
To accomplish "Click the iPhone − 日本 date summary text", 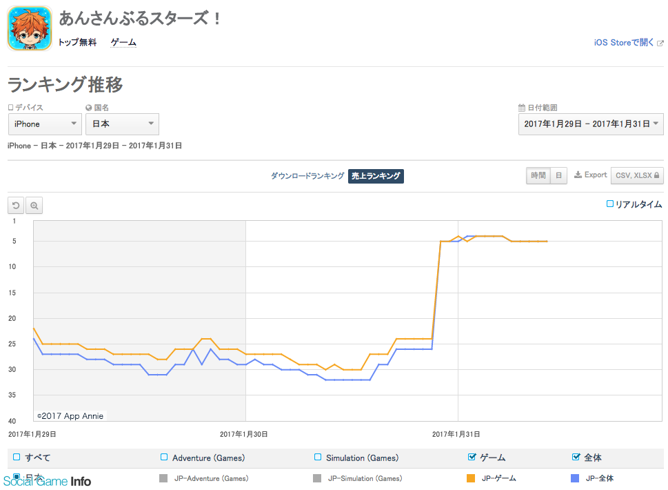I will pyautogui.click(x=94, y=146).
